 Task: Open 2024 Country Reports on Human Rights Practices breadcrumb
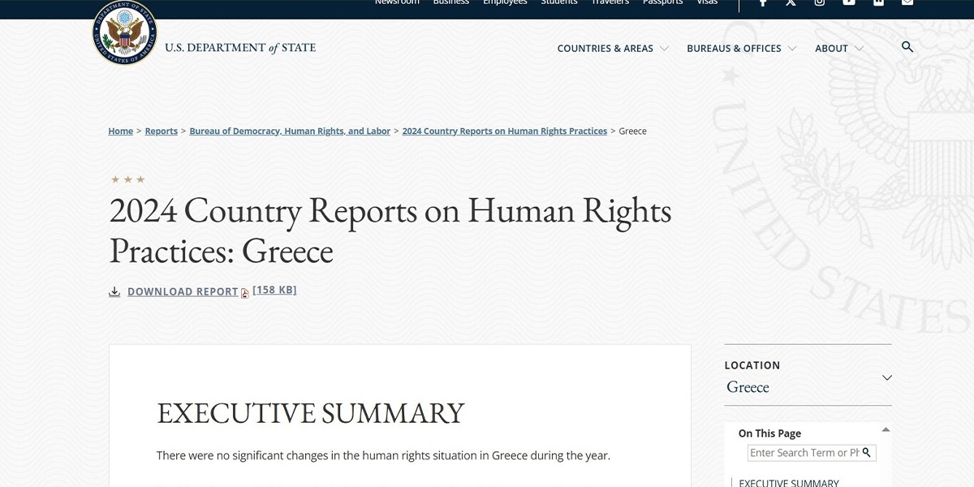tap(505, 131)
